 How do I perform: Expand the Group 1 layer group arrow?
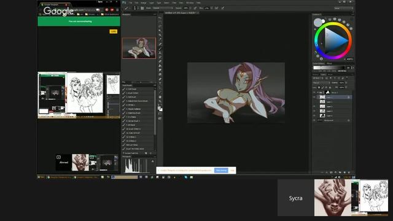pyautogui.click(x=318, y=93)
